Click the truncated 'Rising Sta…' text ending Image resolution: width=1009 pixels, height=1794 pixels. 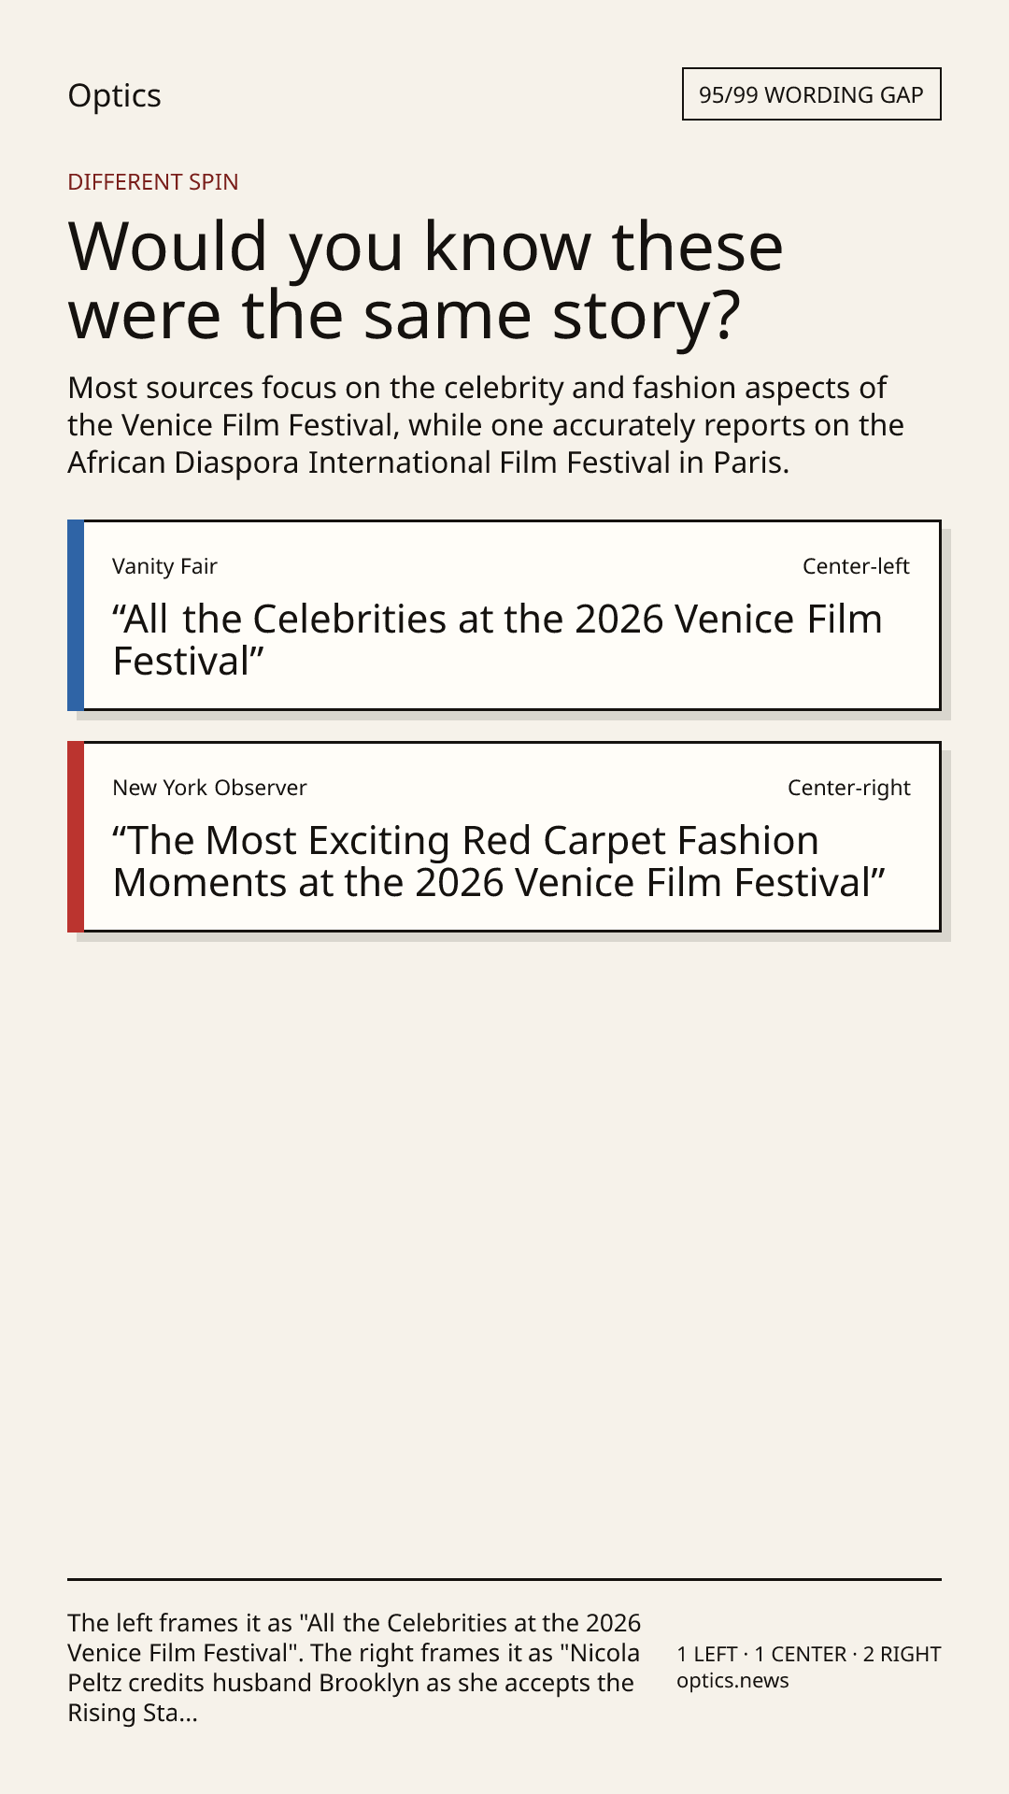(133, 1713)
